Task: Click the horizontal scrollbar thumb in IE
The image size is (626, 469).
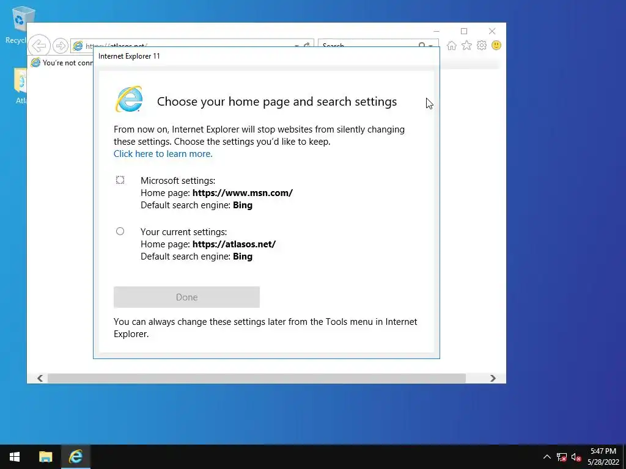Action: (256, 378)
